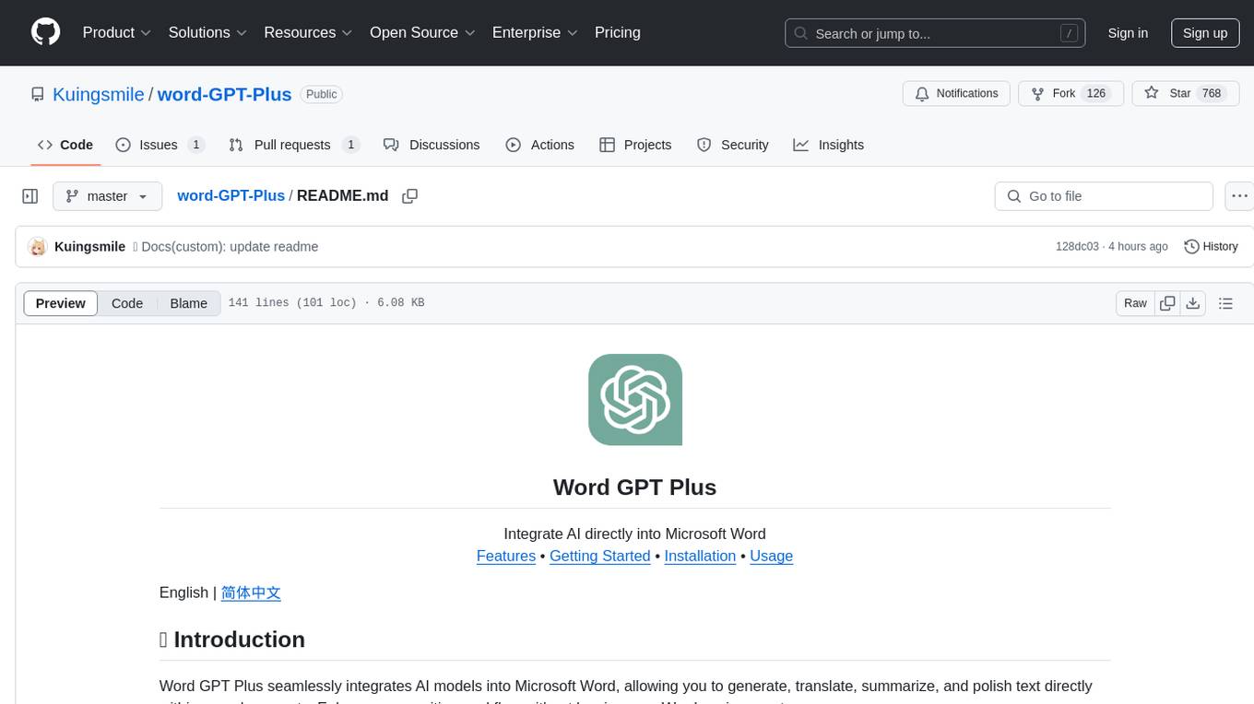
Task: Click the Sign up button
Action: 1205,33
